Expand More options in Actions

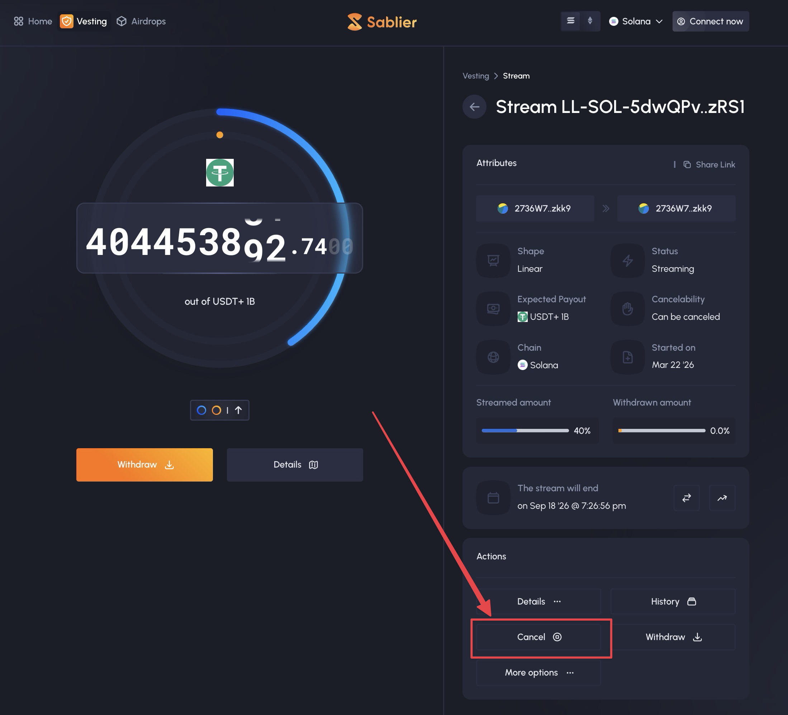(x=538, y=672)
